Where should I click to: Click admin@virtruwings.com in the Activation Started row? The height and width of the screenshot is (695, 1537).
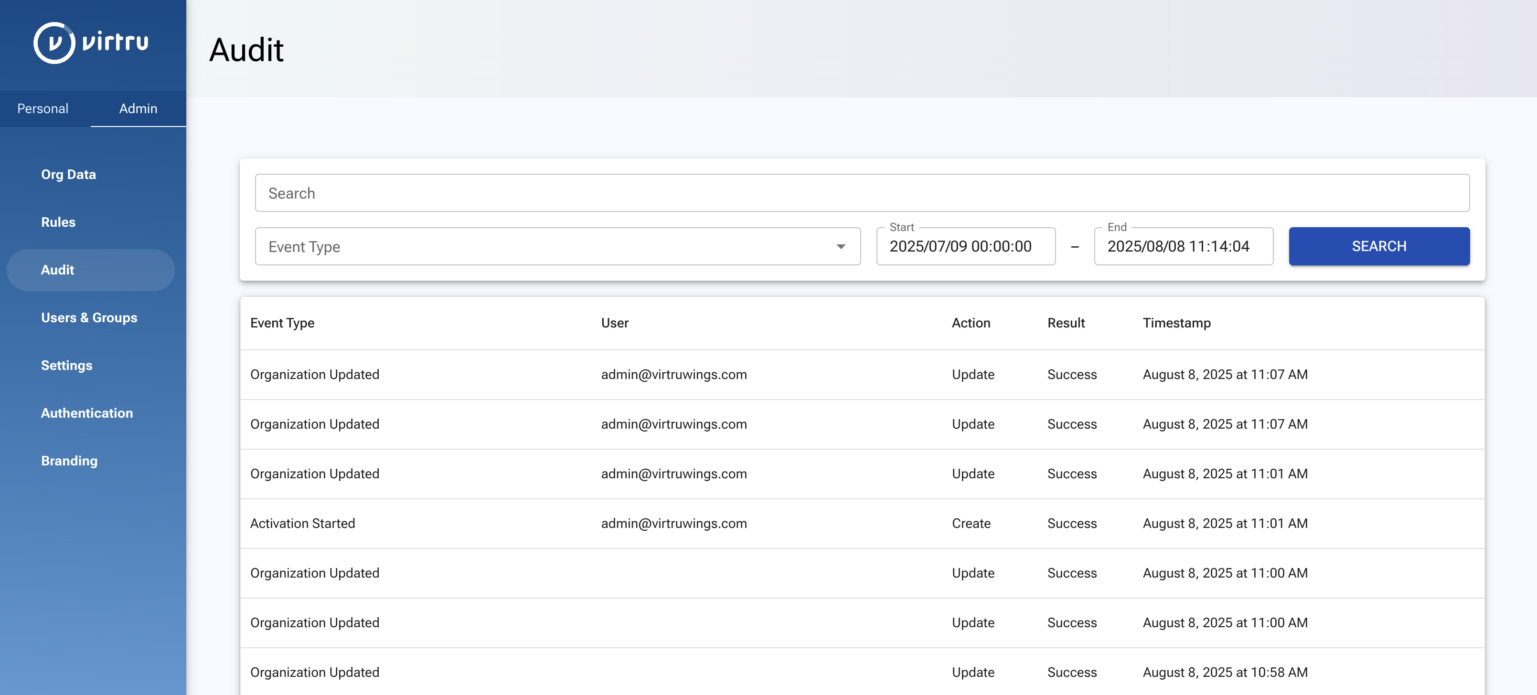click(673, 523)
